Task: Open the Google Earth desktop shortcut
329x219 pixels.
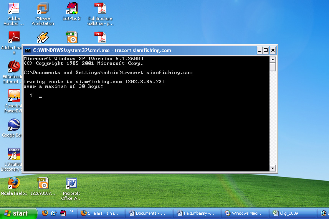Action: (x=12, y=128)
